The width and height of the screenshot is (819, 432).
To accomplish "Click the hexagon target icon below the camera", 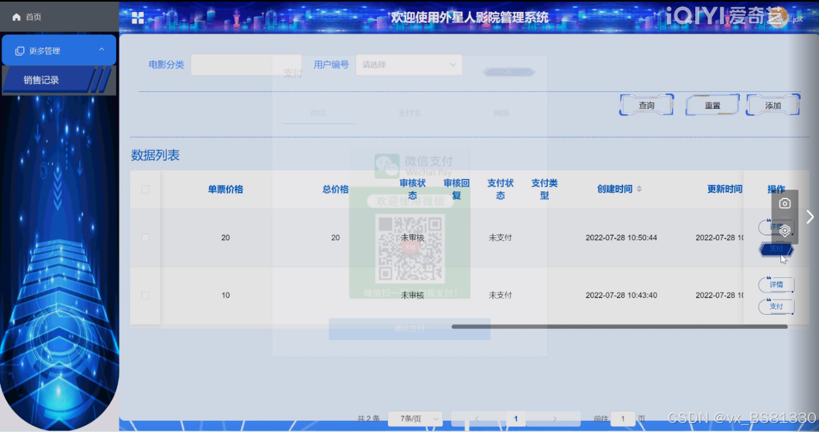I will pos(785,231).
